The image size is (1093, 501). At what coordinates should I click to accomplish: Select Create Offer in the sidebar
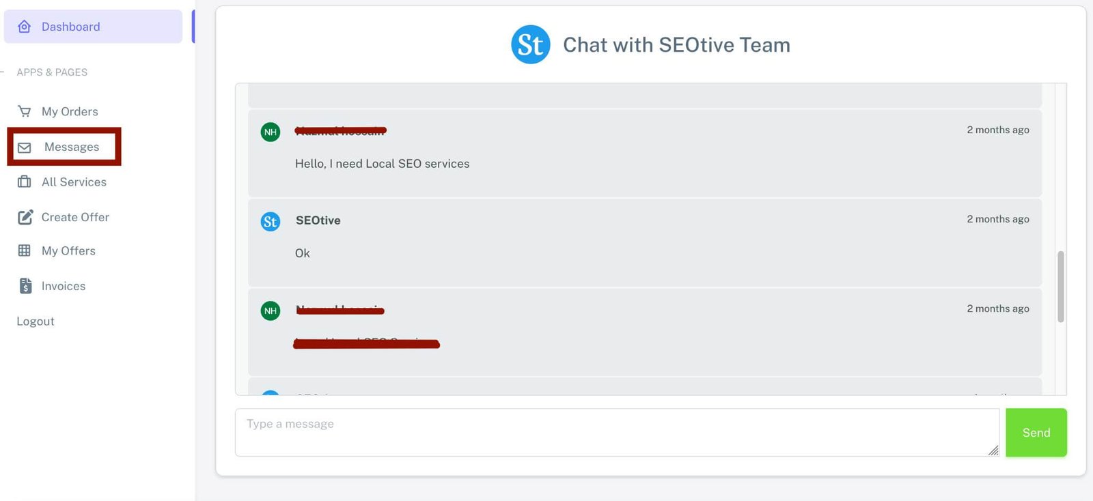[x=75, y=217]
